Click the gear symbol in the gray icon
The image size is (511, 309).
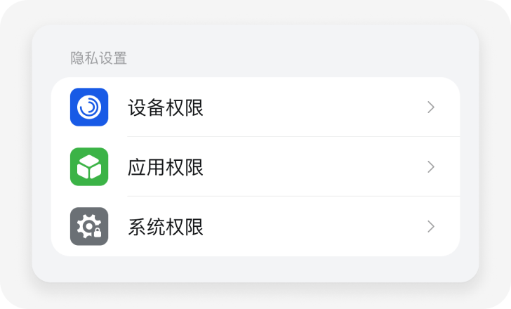[87, 225]
